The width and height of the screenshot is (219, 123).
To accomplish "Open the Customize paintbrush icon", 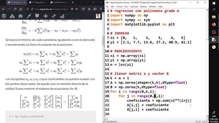I will click(x=29, y=16).
